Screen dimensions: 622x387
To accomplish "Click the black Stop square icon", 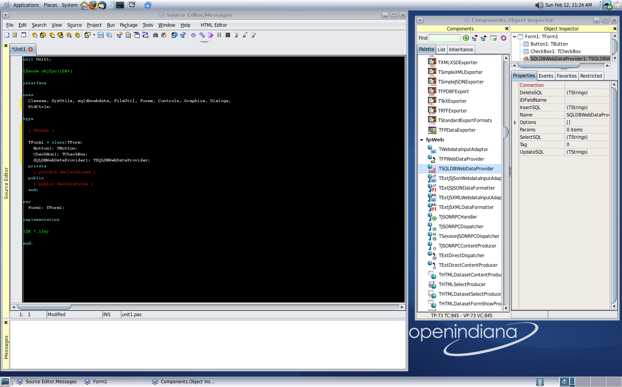I will tap(228, 35).
